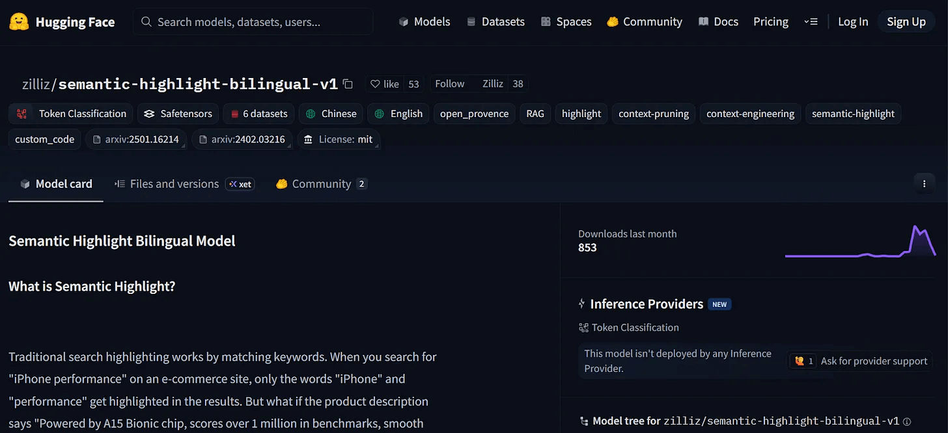Click the What is Semantic Highlight? heading
Viewport: 948px width, 433px height.
(92, 286)
